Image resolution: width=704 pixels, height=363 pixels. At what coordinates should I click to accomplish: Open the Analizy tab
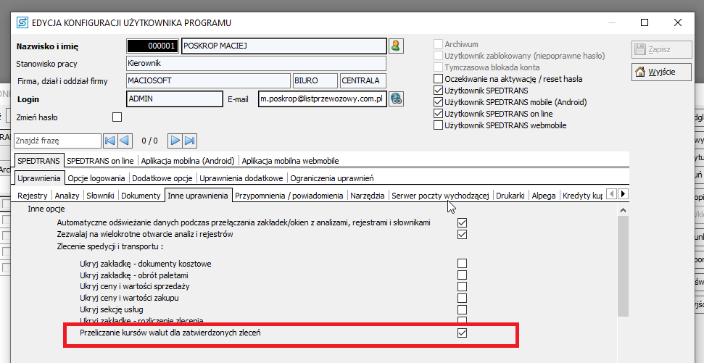coord(67,196)
